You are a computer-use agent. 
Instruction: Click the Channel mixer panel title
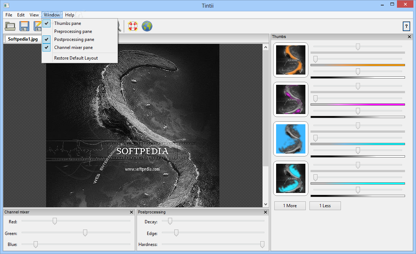coord(17,212)
